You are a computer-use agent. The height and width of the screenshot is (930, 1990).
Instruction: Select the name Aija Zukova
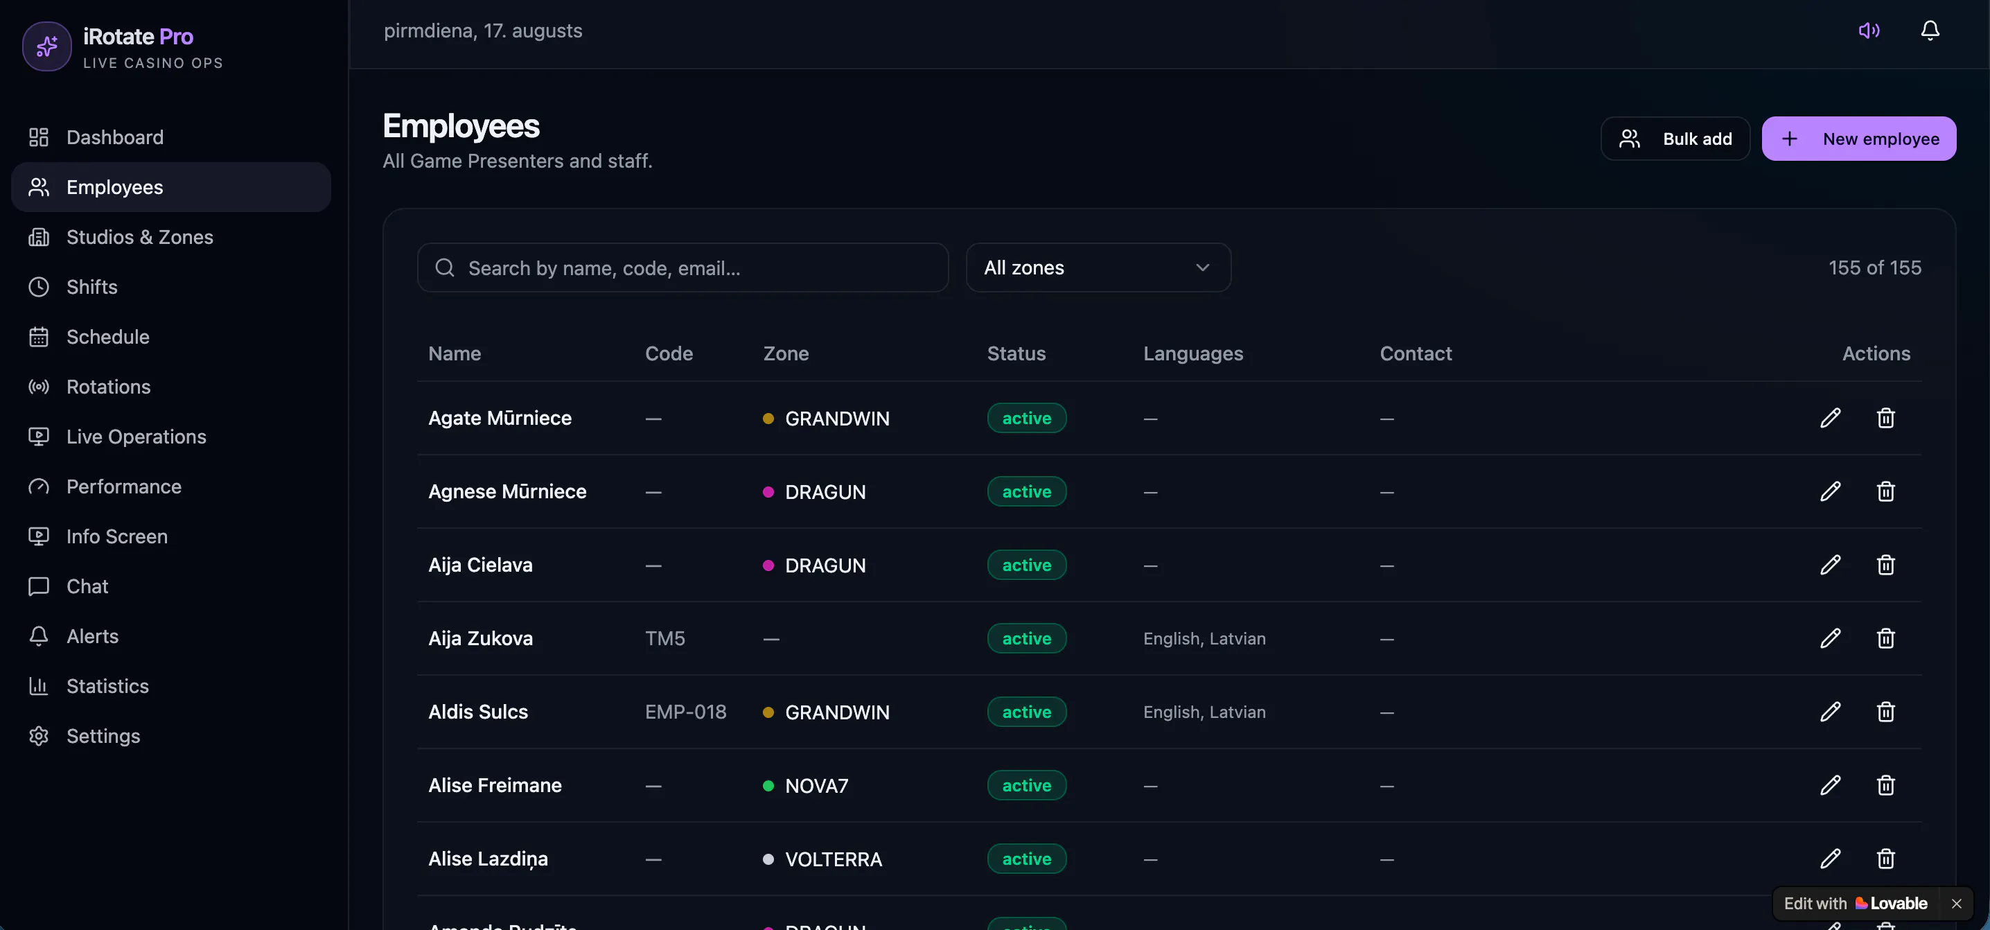(480, 638)
